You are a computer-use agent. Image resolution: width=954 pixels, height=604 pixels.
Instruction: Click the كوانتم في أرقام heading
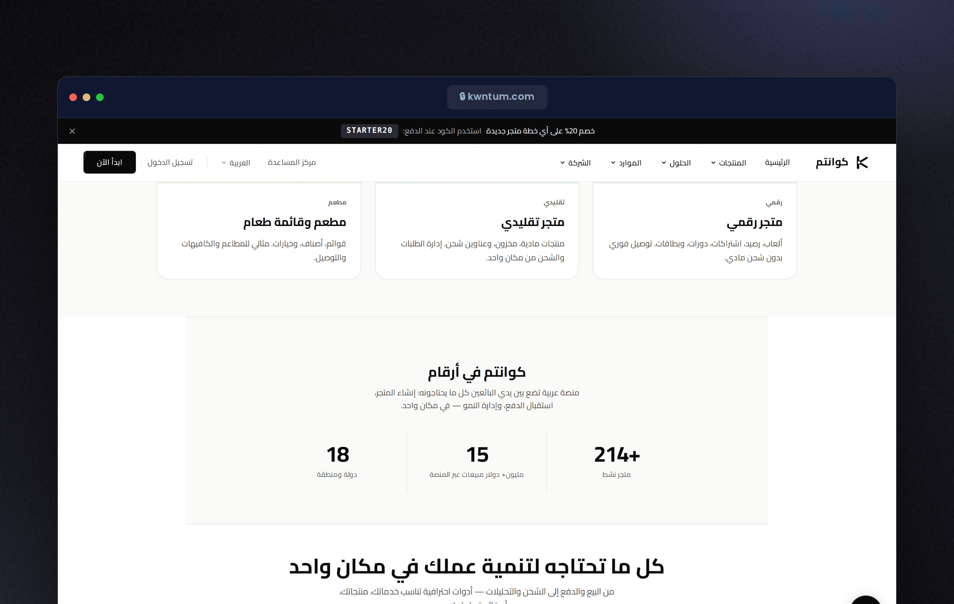click(477, 372)
